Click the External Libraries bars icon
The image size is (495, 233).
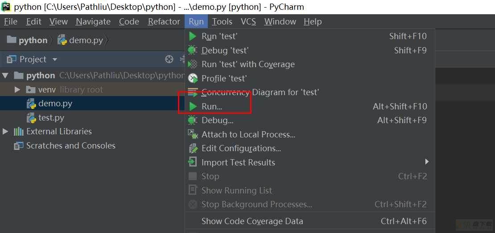click(x=19, y=132)
